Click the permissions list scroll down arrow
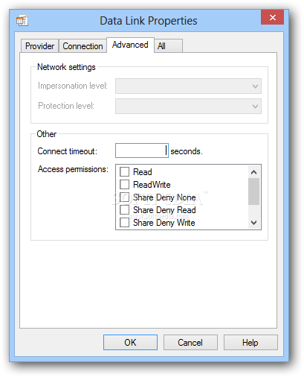Image resolution: width=304 pixels, height=377 pixels. tap(253, 223)
